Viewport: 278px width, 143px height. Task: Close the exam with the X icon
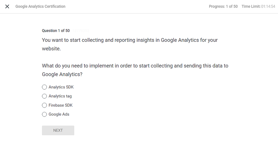(7, 6)
